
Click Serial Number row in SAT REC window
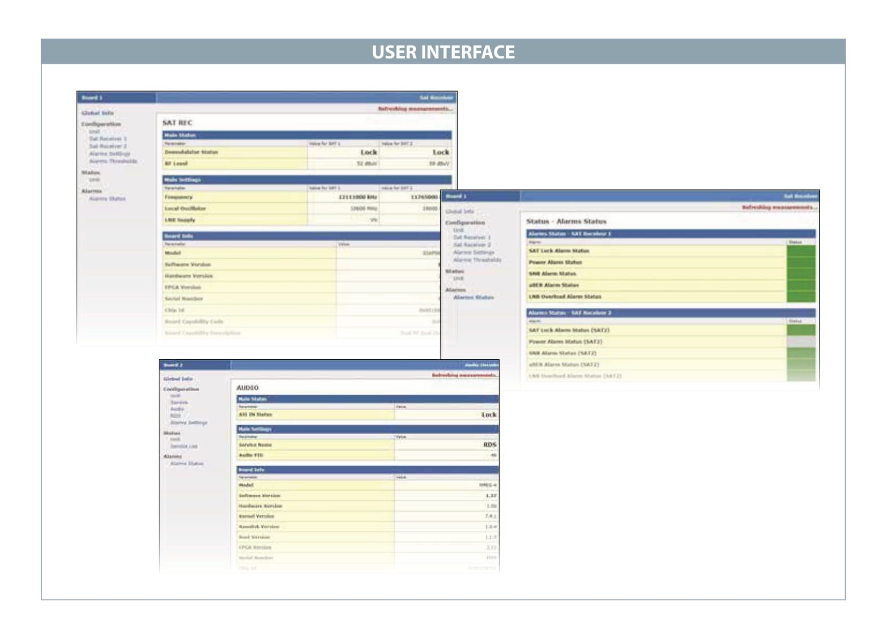[301, 299]
